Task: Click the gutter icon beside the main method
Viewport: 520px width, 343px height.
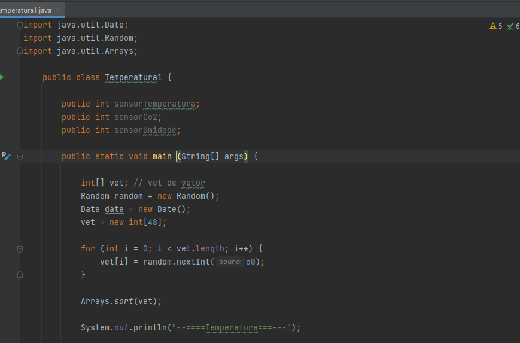Action: [x=6, y=156]
